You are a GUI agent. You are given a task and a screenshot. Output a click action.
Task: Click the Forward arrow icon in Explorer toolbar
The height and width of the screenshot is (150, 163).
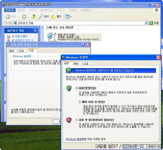pos(24,17)
